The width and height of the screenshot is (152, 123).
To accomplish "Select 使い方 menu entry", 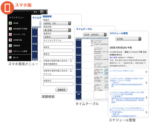I will pos(19,57).
